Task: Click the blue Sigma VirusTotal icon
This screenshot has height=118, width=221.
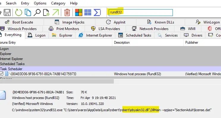Action: click(97, 12)
